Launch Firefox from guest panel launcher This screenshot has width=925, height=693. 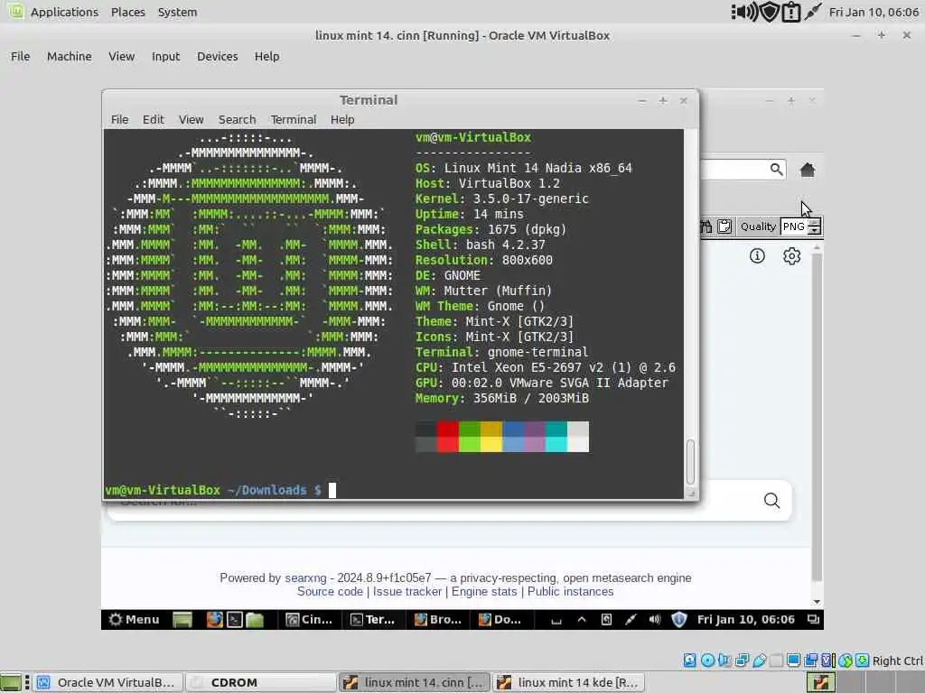tap(215, 619)
